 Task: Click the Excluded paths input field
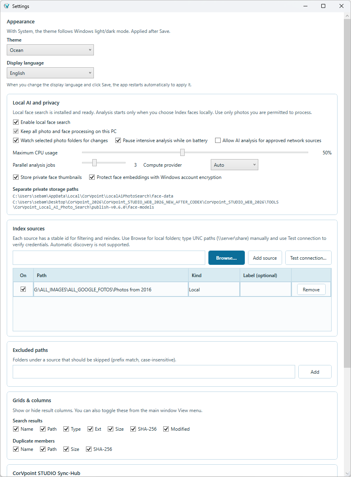point(154,372)
